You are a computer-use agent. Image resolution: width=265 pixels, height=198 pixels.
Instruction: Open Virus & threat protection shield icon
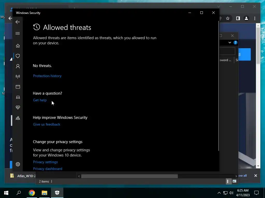pos(18,56)
